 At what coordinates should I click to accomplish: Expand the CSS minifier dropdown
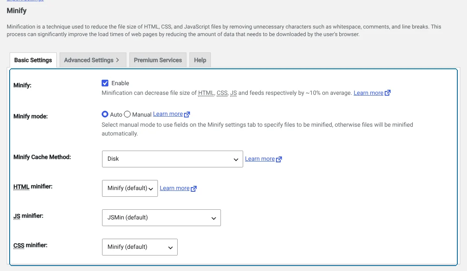pos(140,247)
